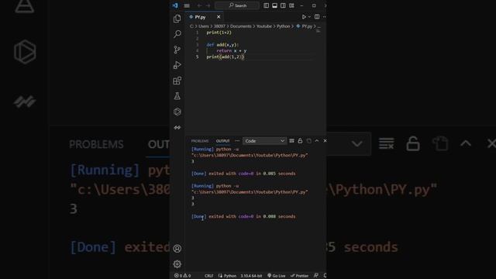Click the Youtube breadcrumb segment
496x279 pixels.
(x=264, y=26)
